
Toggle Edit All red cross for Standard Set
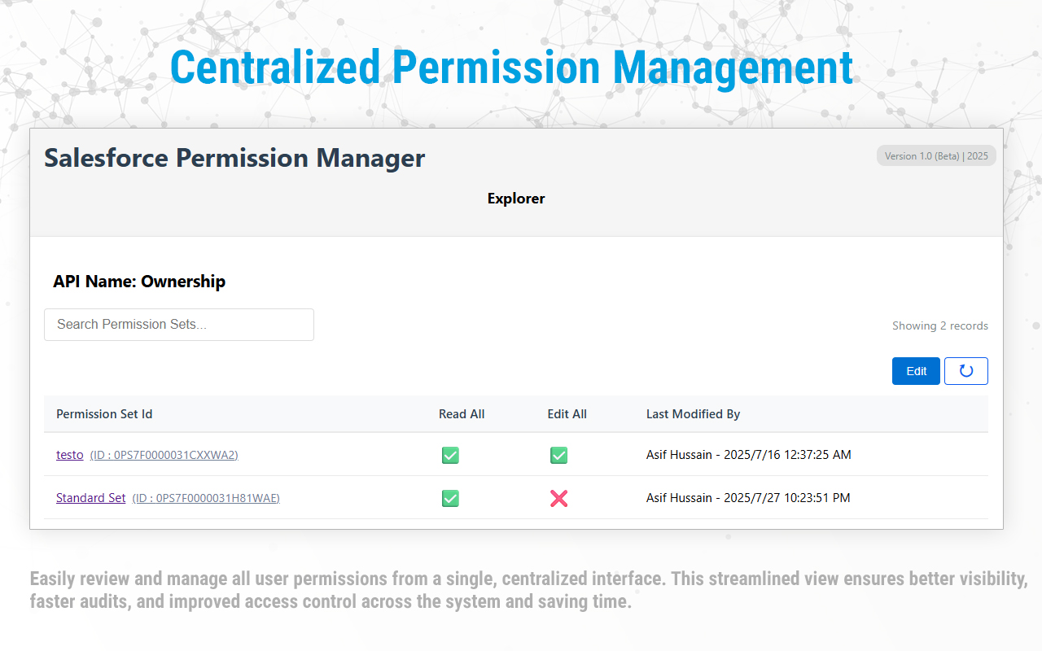[x=558, y=498]
